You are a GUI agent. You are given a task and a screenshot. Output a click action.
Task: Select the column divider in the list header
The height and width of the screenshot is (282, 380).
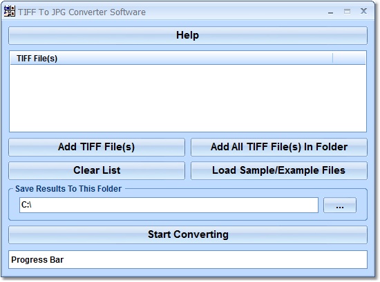point(333,59)
